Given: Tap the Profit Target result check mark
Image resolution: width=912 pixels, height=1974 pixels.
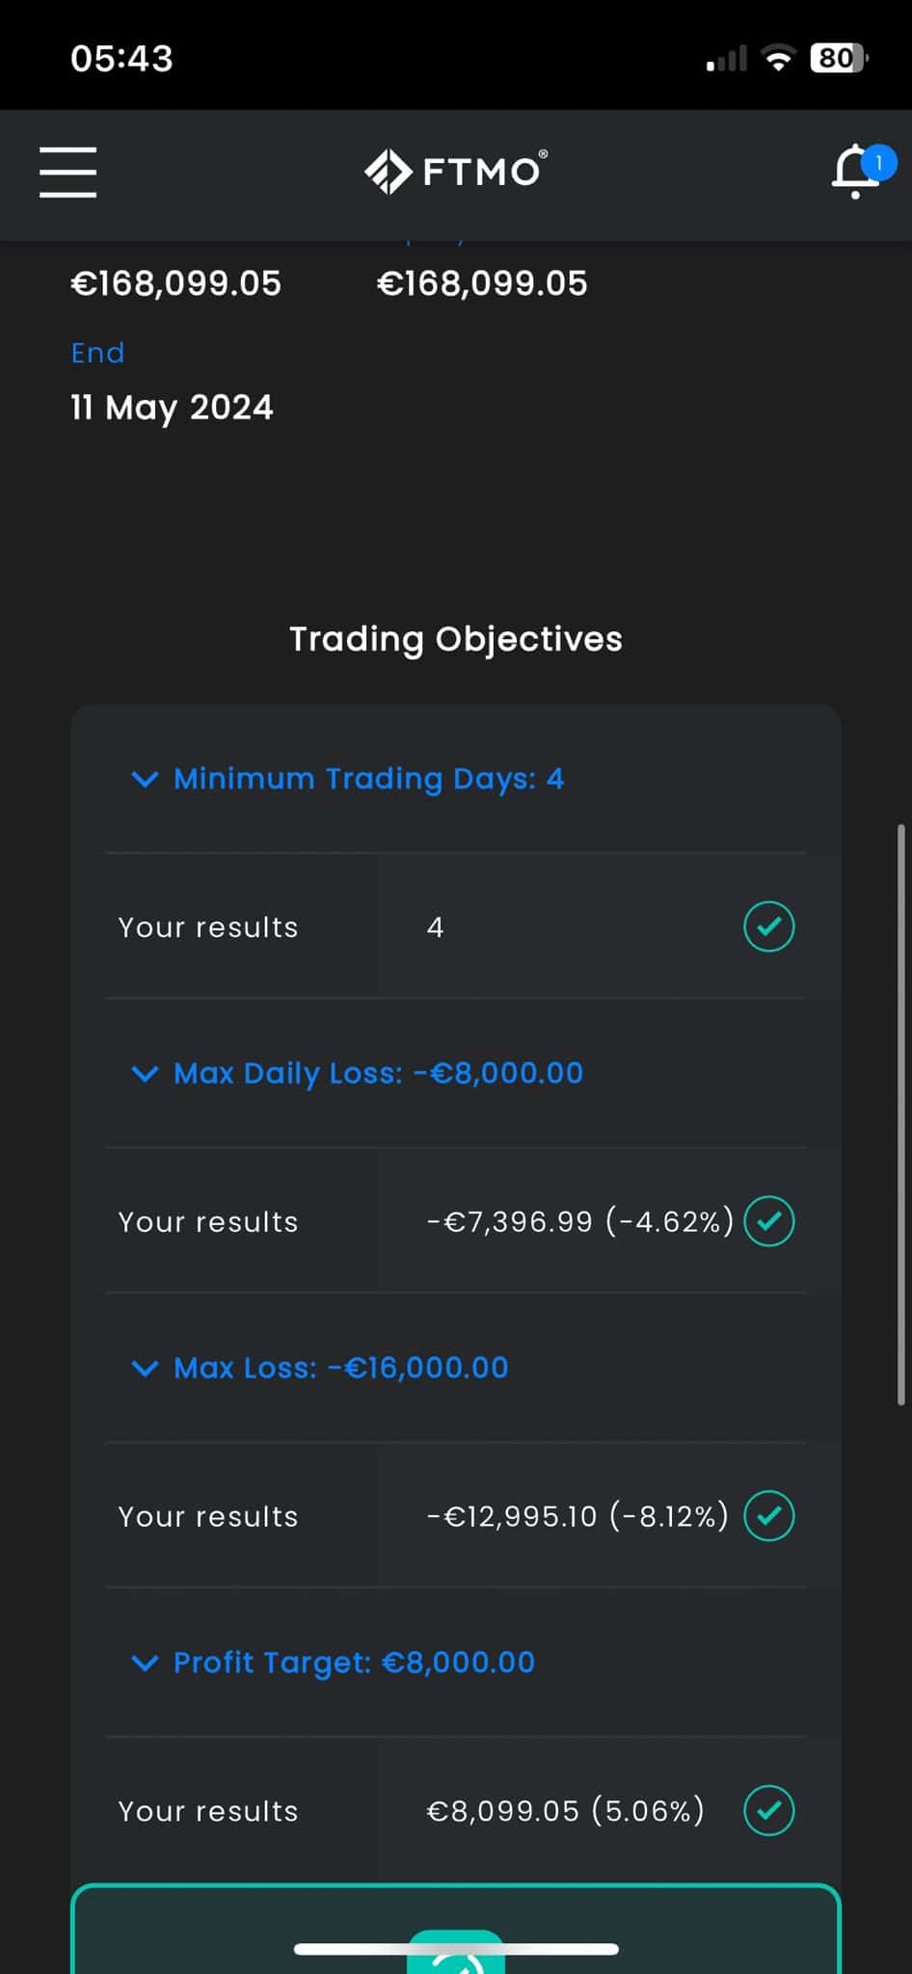Looking at the screenshot, I should [769, 1810].
